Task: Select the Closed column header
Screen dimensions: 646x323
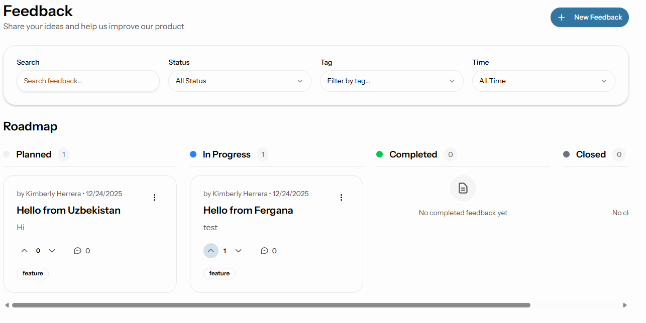Action: click(591, 154)
